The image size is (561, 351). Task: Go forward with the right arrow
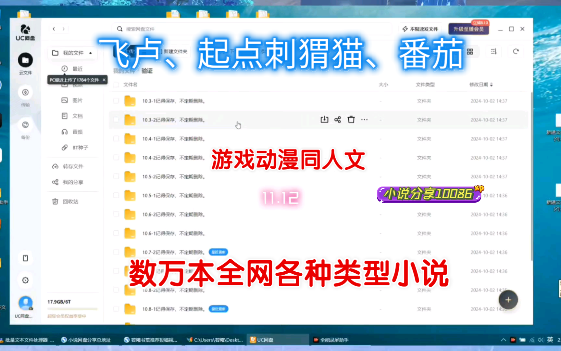(64, 29)
